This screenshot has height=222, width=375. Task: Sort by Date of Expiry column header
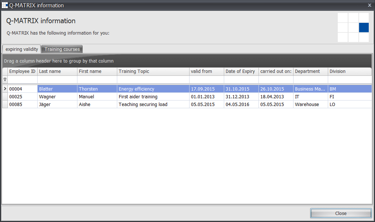tap(241, 71)
